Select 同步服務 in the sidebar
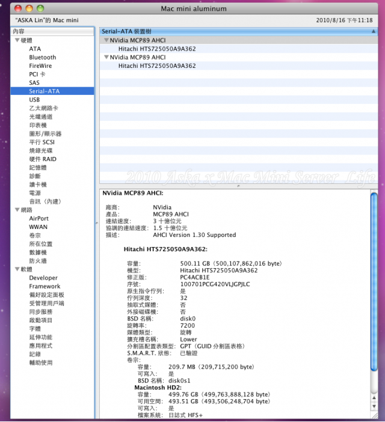This screenshot has width=385, height=422. point(41,311)
